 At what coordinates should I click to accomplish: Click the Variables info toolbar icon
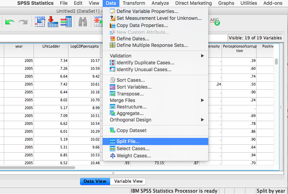[66, 22]
